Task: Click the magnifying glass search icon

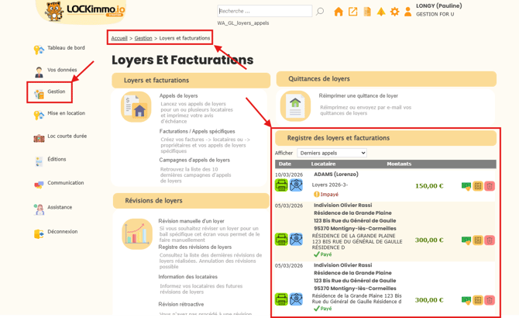Action: tap(320, 12)
